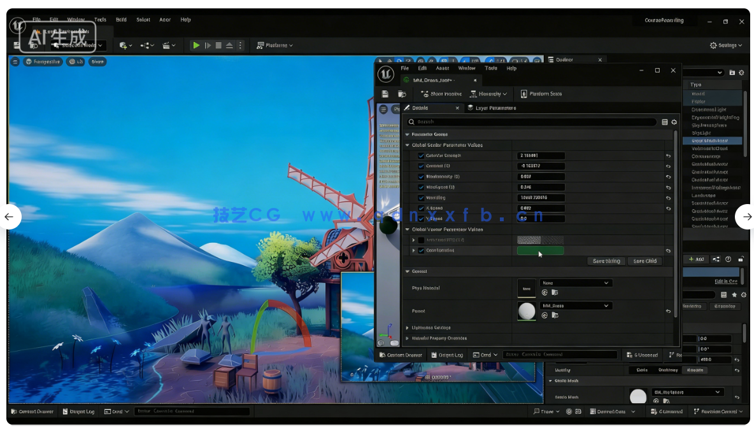
Task: Disable the WindSpeed (0) parameter checkbox
Action: coord(422,188)
